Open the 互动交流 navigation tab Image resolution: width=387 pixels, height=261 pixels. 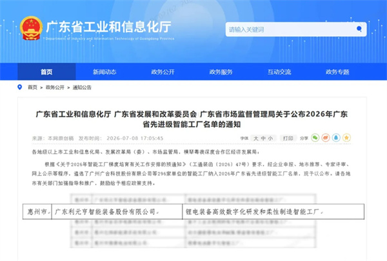pos(279,72)
